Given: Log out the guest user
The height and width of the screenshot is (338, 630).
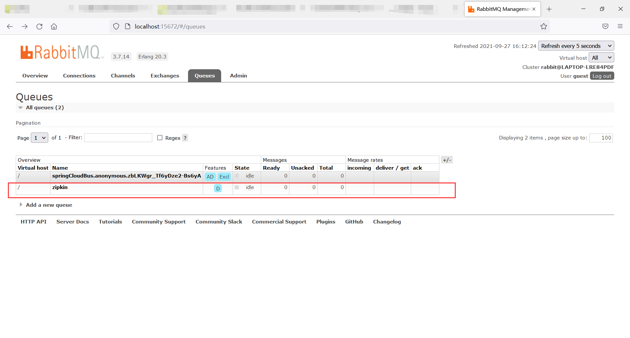Looking at the screenshot, I should tap(602, 76).
